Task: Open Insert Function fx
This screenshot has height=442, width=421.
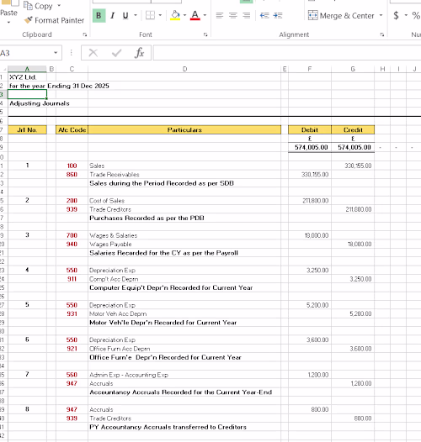Action: 139,53
